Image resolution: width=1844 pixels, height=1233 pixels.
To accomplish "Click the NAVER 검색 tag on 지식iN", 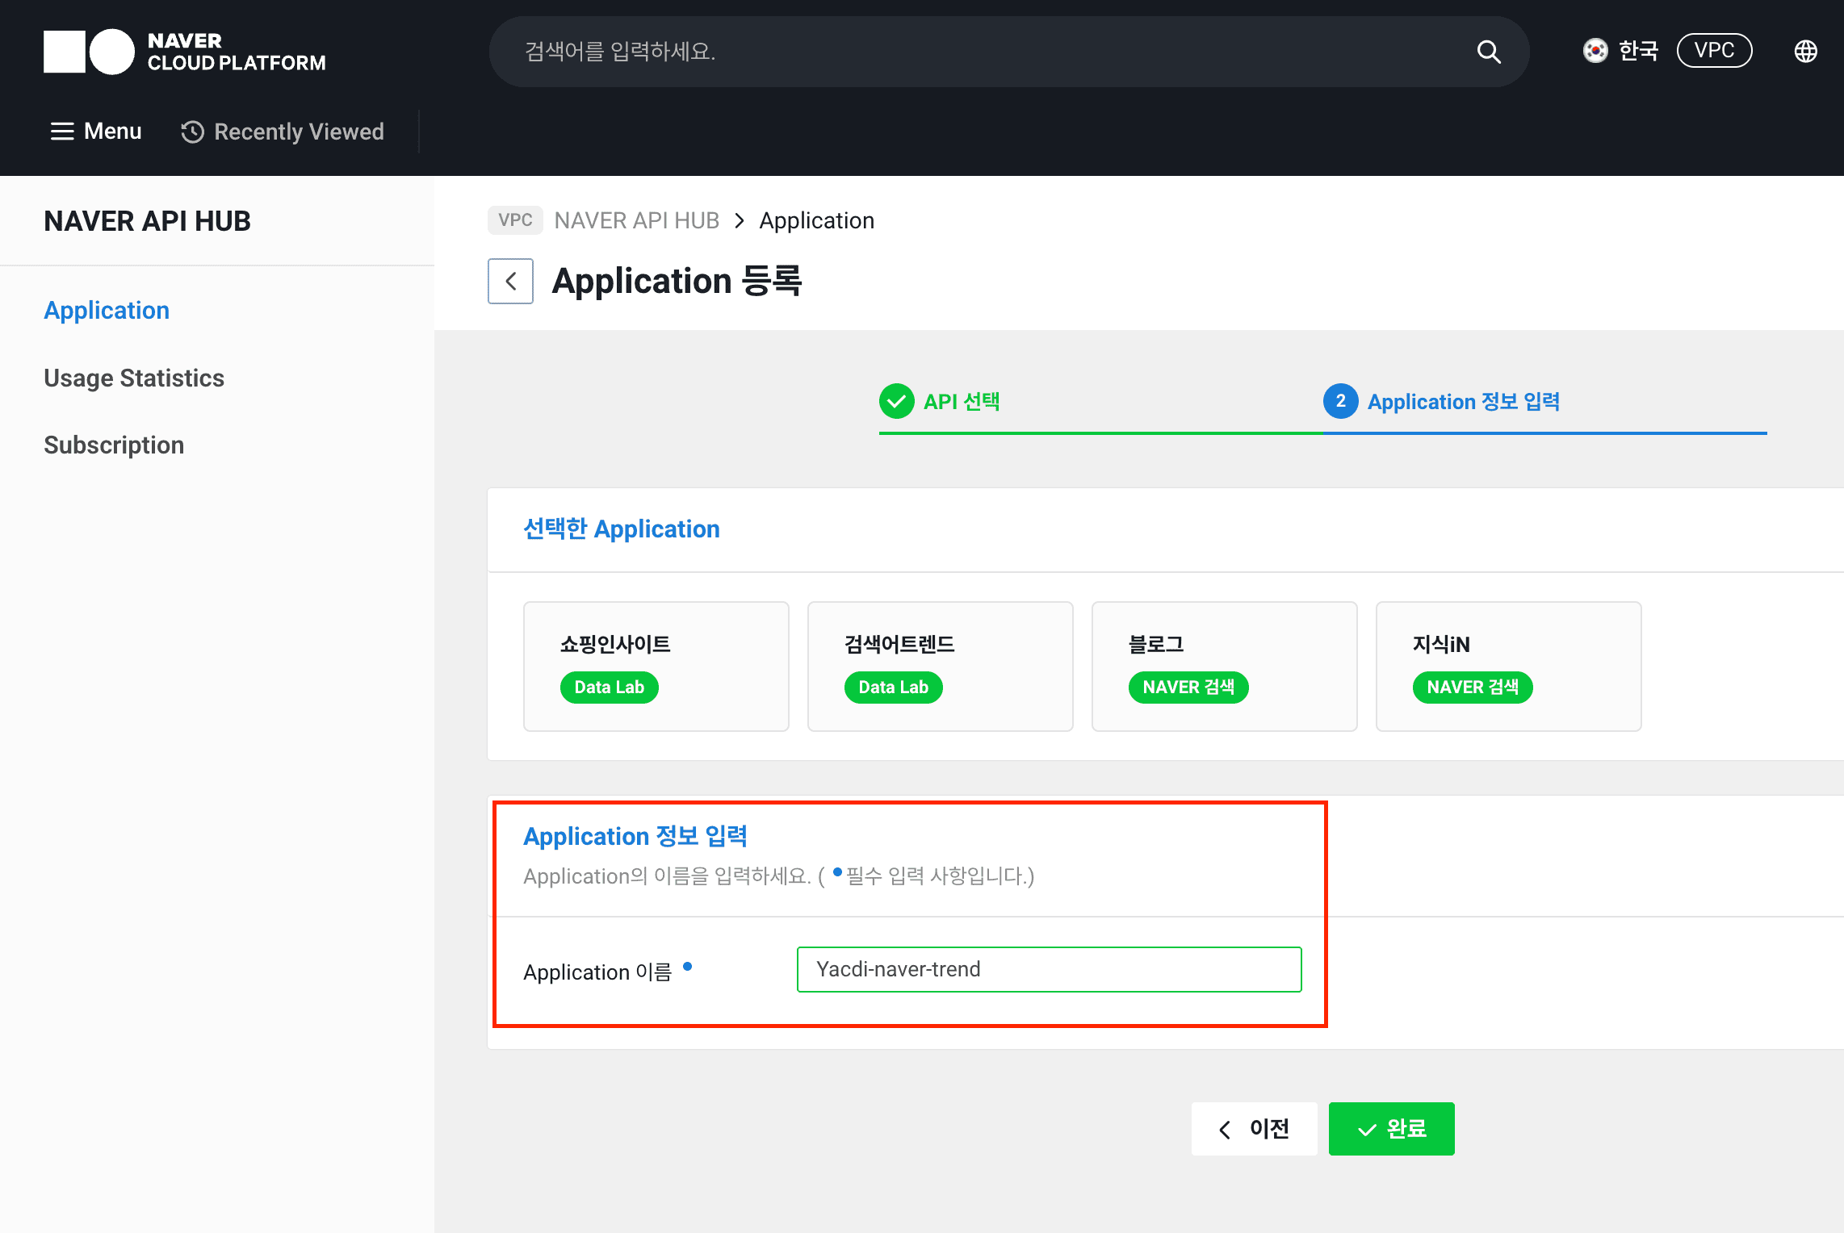I will pos(1473,688).
